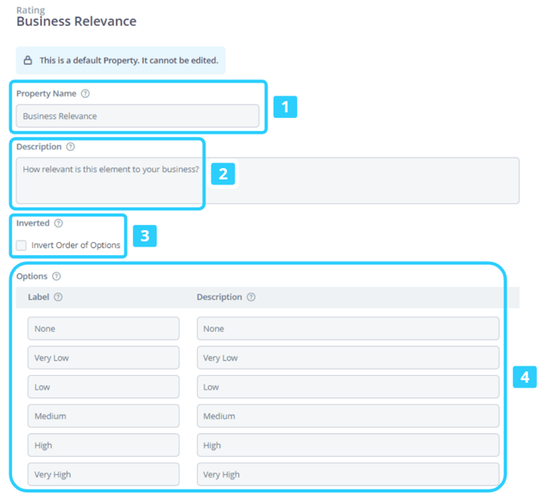Click the help icon beside the top Description label
542x499 pixels.
pos(71,147)
